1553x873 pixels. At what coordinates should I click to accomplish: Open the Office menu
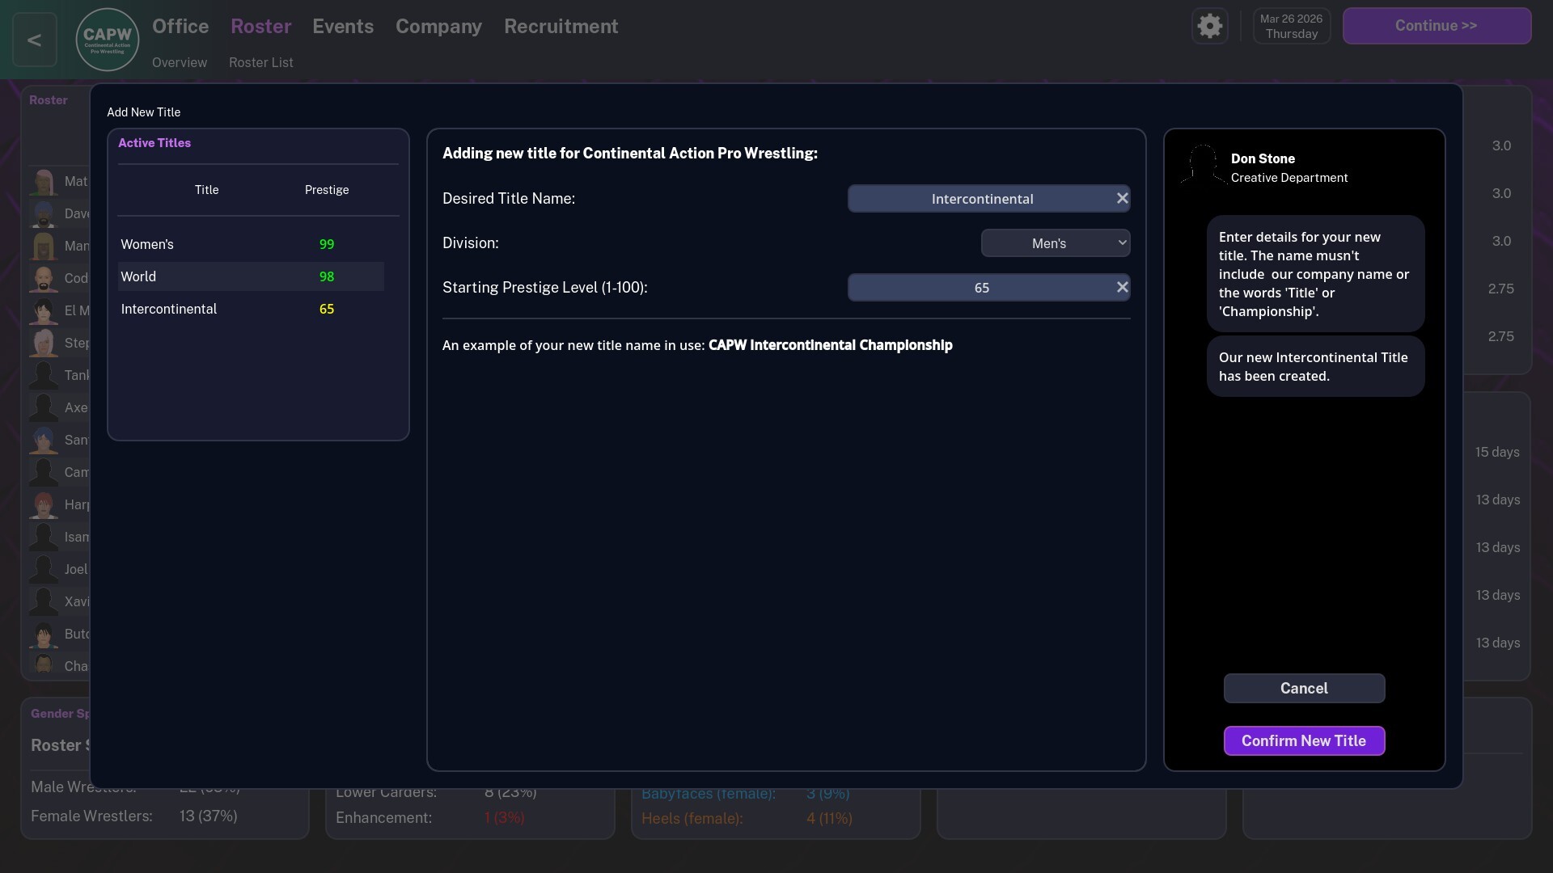pos(180,26)
